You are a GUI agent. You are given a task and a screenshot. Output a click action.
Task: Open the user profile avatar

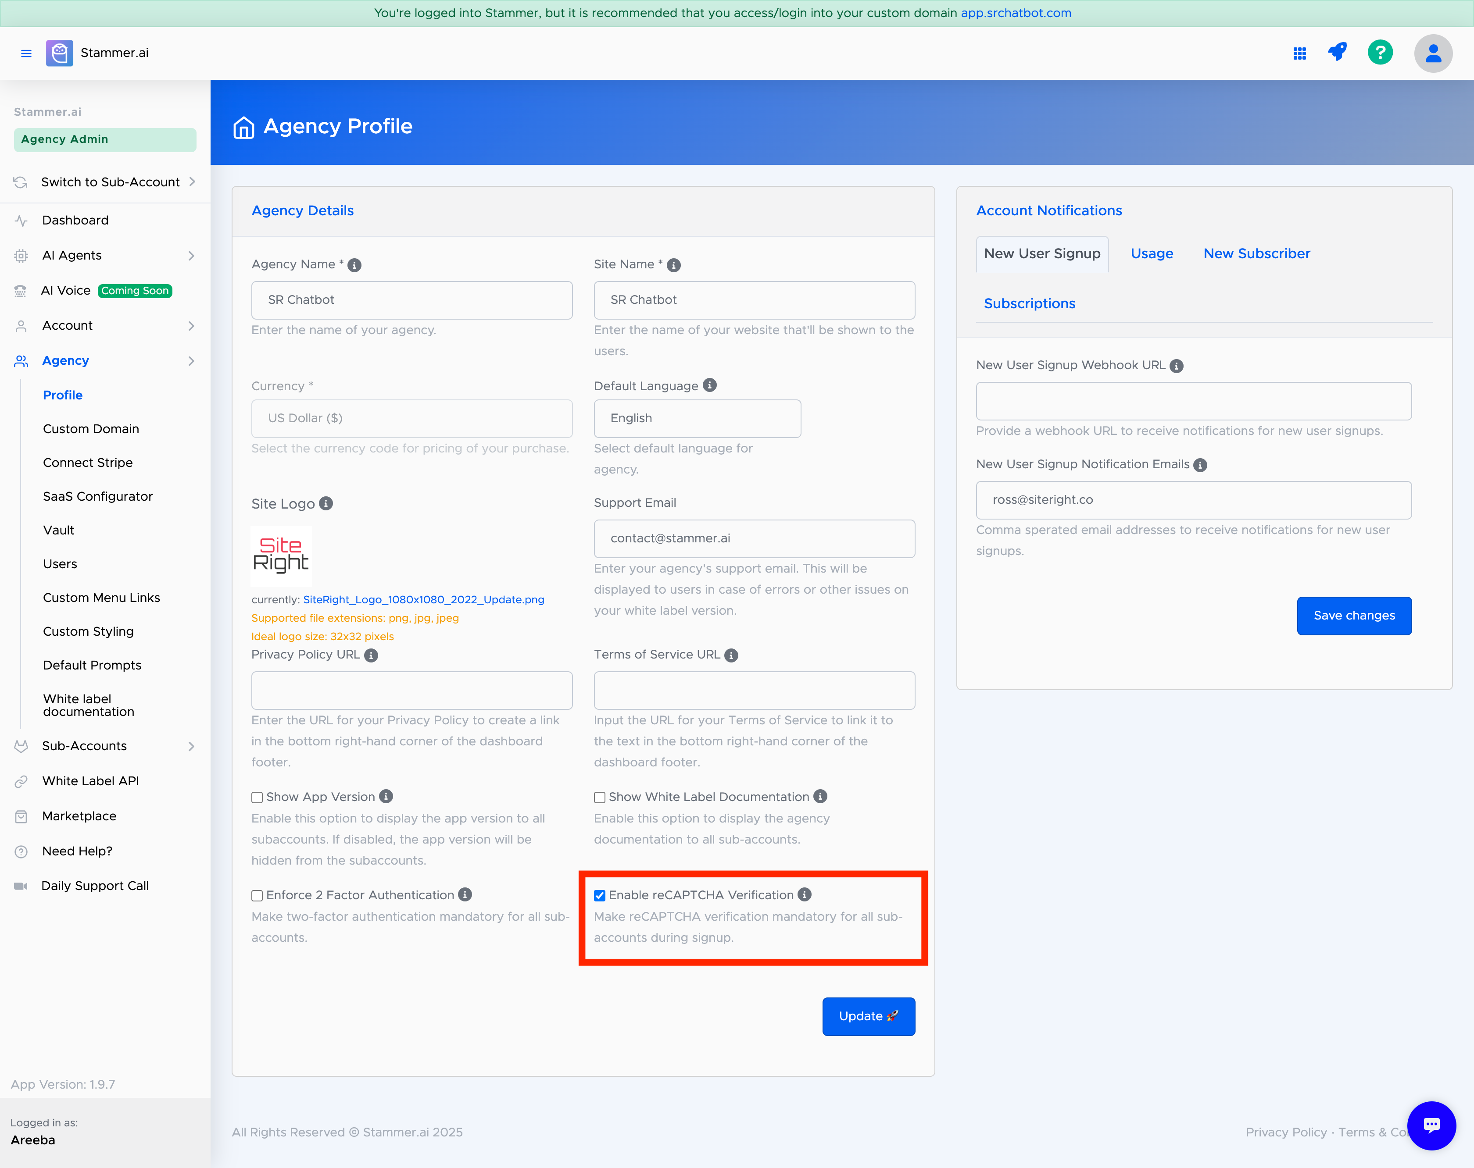(1433, 53)
